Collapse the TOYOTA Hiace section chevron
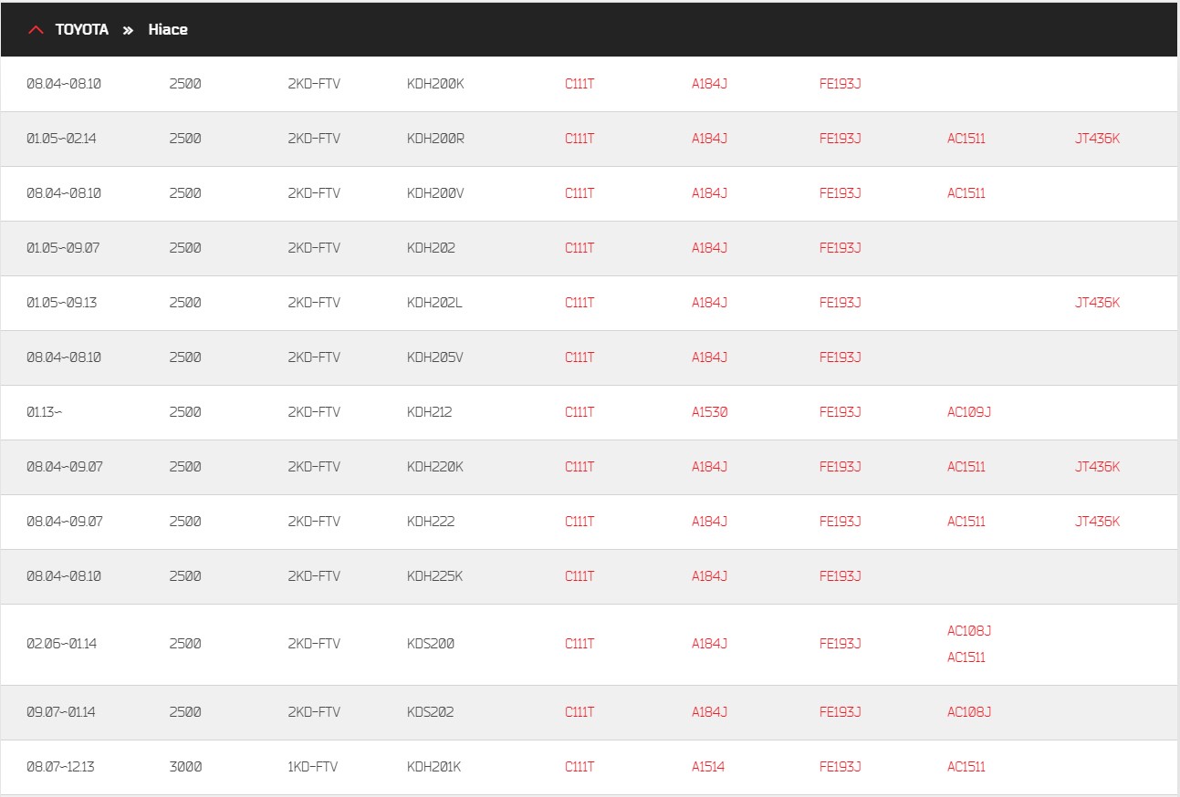1180x797 pixels. (x=37, y=30)
